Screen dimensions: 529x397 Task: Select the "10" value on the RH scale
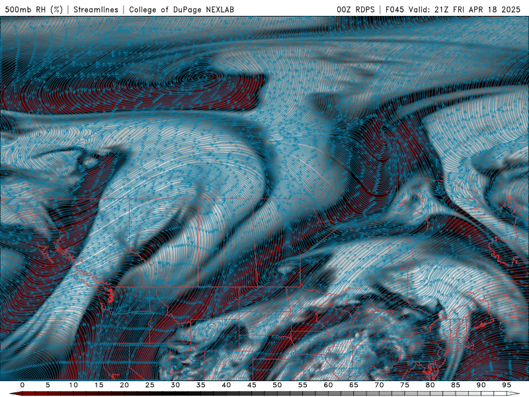point(73,385)
